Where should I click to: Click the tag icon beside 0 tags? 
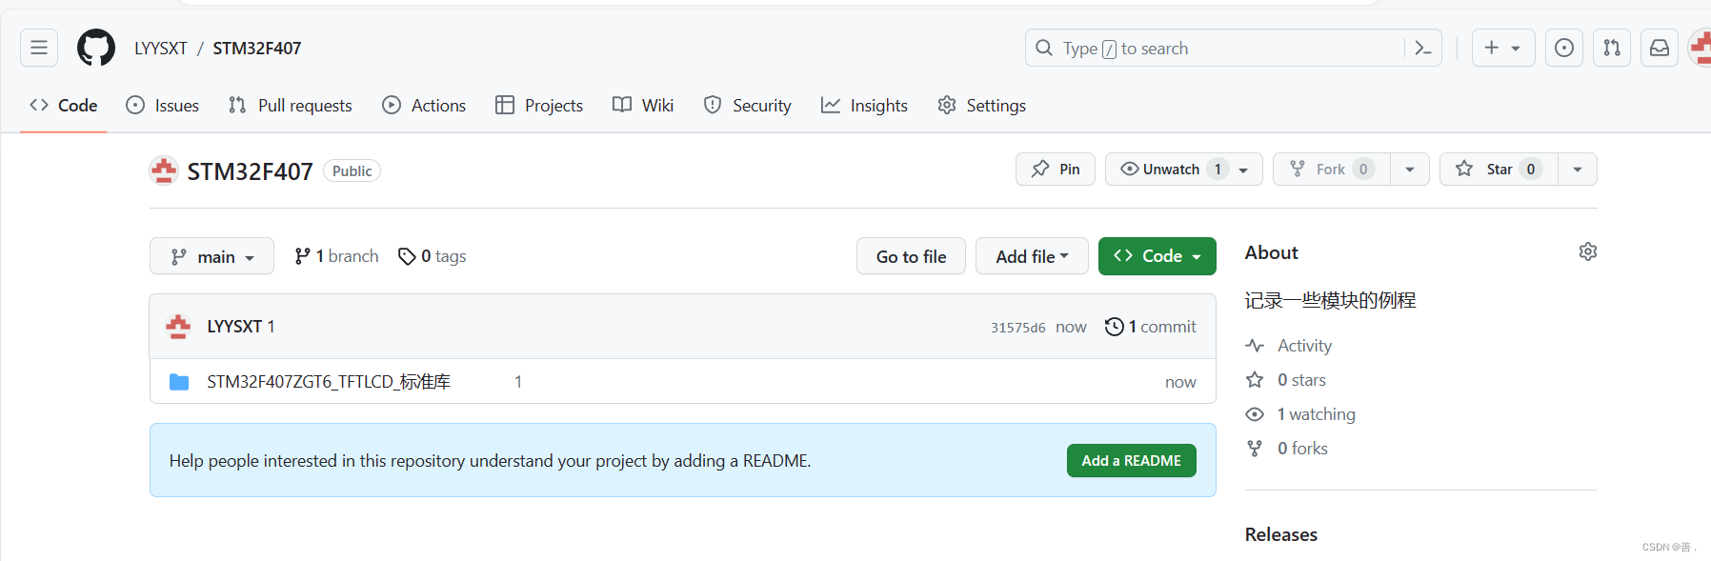coord(407,256)
